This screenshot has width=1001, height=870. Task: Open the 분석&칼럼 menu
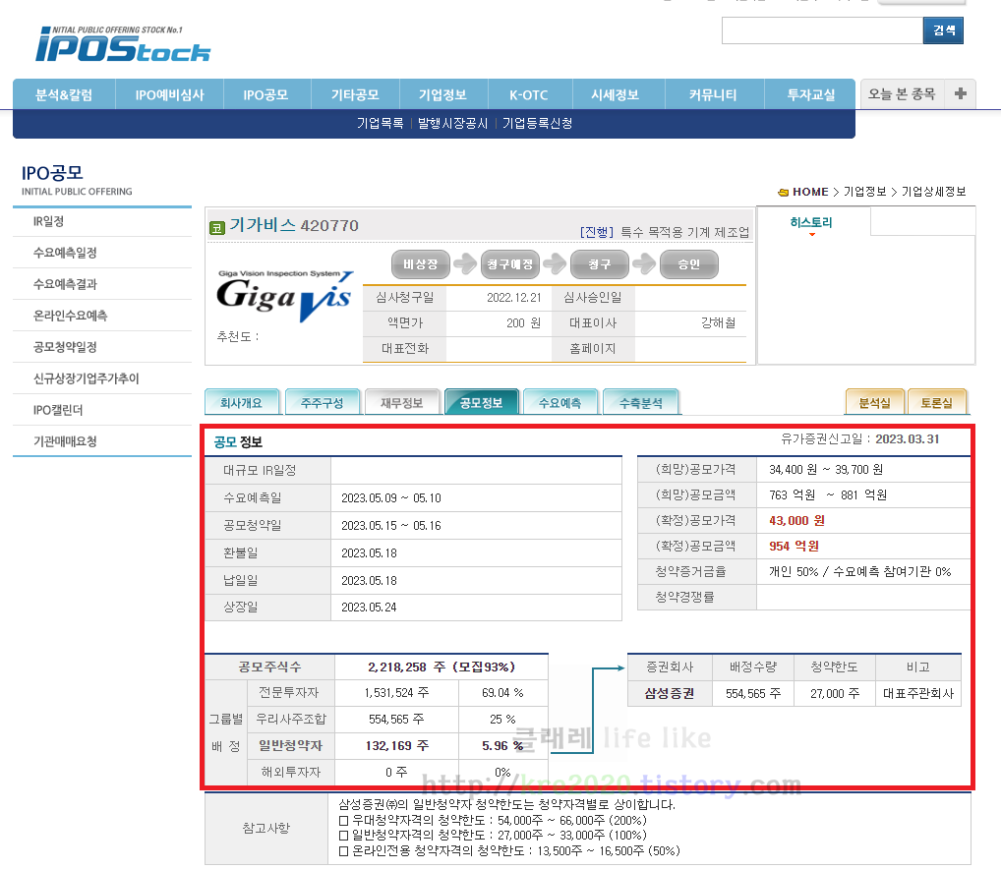[x=64, y=94]
